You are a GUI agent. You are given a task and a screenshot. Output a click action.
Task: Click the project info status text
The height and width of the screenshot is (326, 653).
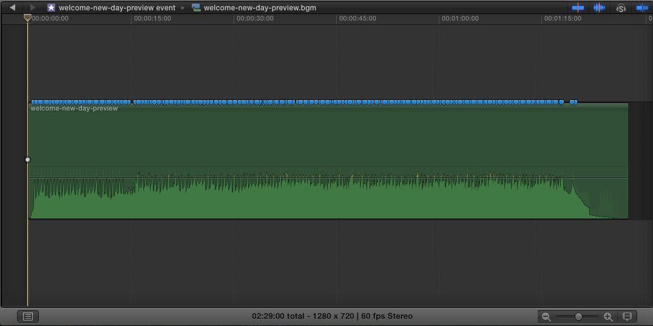pyautogui.click(x=332, y=316)
